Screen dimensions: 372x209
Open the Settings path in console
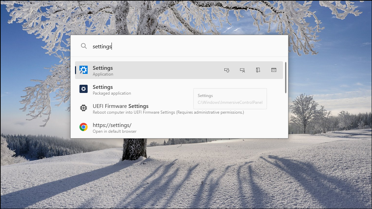pos(274,70)
